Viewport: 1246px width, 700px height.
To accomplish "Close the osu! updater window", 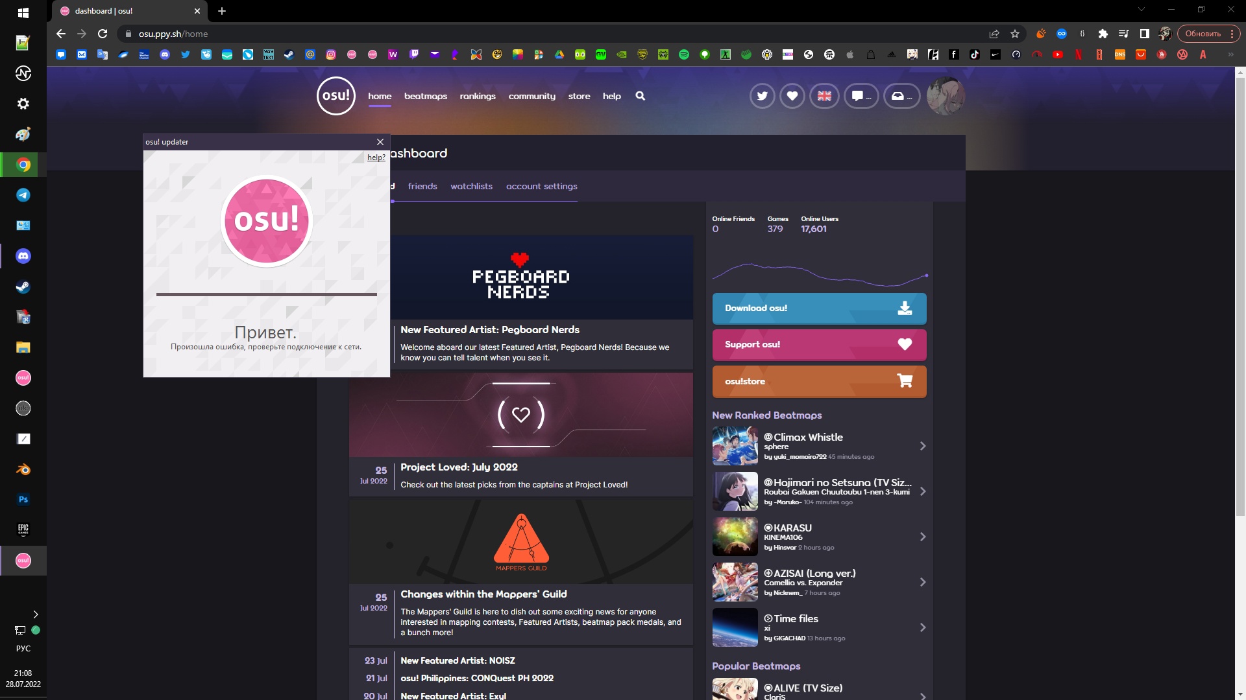I will coord(380,142).
